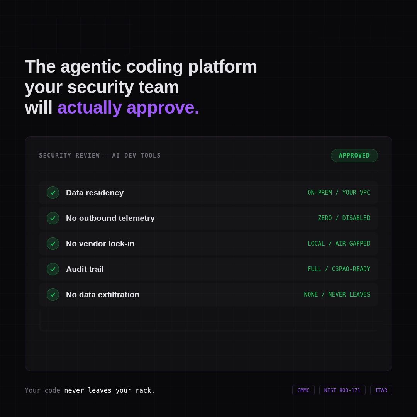The height and width of the screenshot is (417, 417).
Task: Click the Audit trail label
Action: coord(85,269)
